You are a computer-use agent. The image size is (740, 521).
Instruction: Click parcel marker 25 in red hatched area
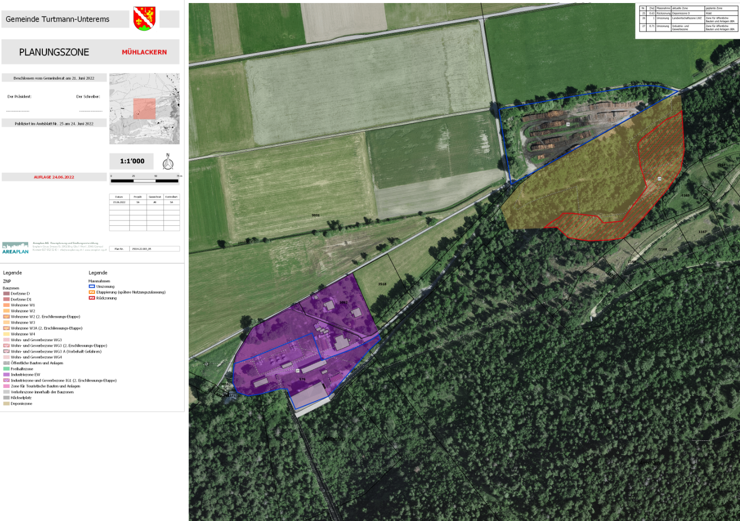click(x=659, y=179)
